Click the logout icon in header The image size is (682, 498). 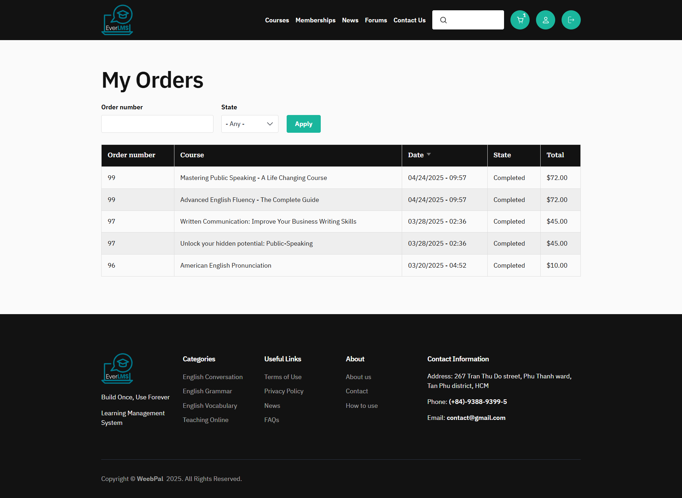(x=571, y=20)
